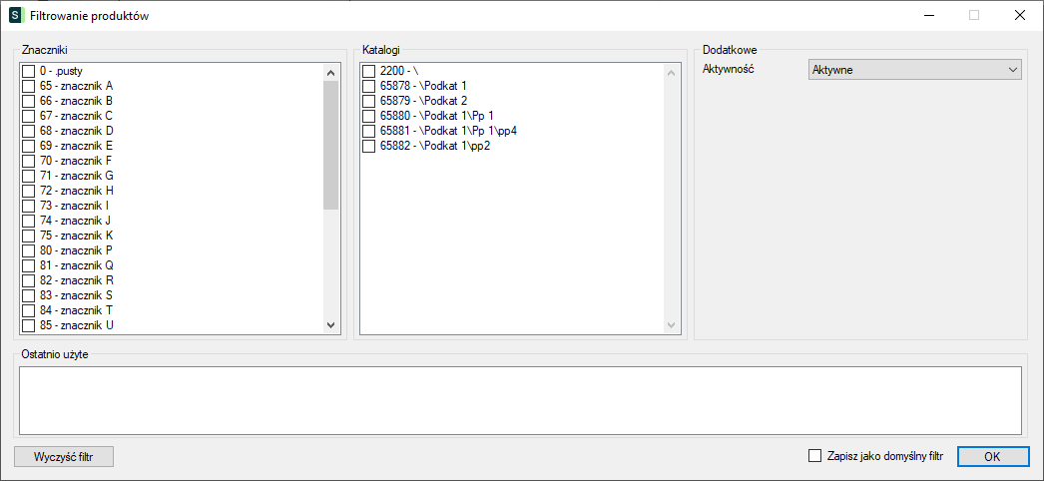This screenshot has height=481, width=1044.
Task: Open the Aktywność dropdown
Action: pos(914,70)
